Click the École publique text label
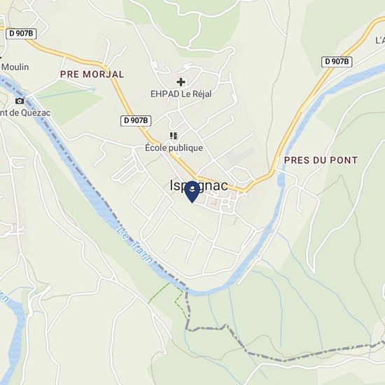Screen dimensions: 385x385 174,148
